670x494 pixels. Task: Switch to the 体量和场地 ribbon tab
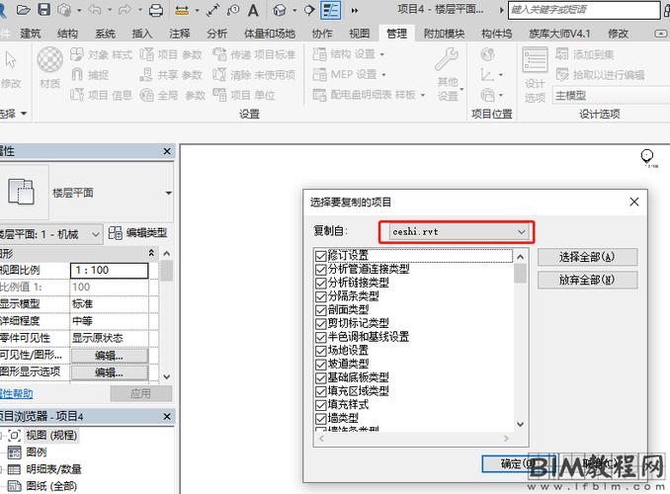point(270,34)
